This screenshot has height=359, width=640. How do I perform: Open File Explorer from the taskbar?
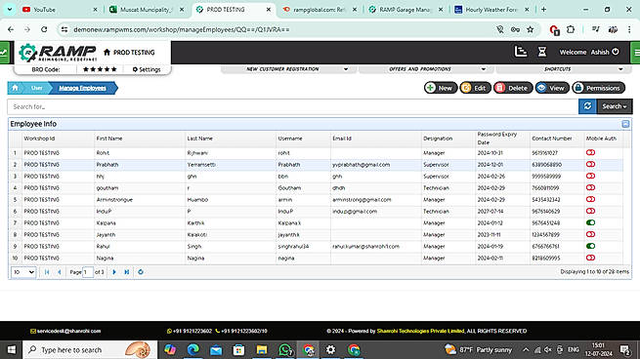click(262, 349)
